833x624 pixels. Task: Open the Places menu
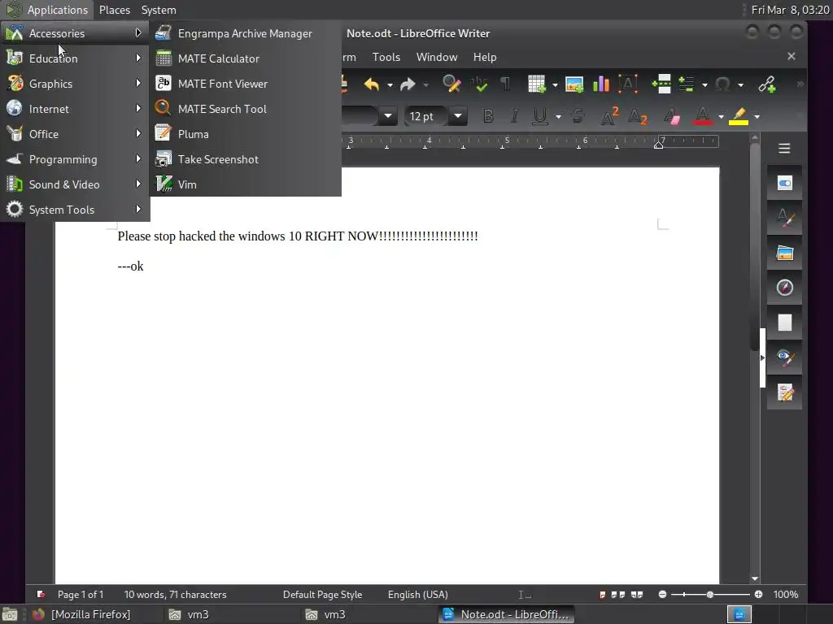point(115,10)
